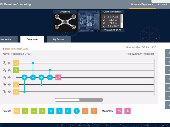Select the first CNOT target controlled by Q4
170x127 pixels.
[x=24, y=77]
